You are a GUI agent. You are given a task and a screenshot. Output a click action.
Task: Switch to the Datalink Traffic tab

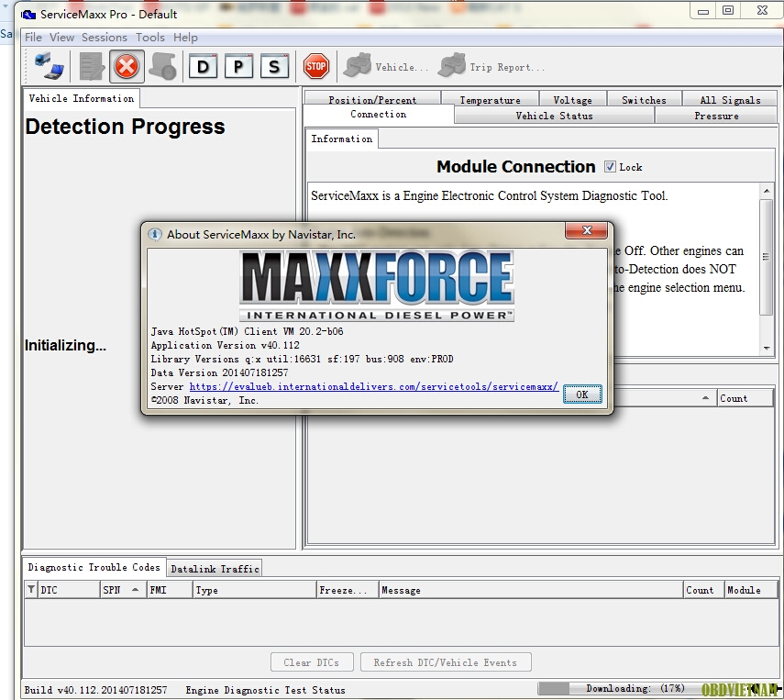pos(215,569)
